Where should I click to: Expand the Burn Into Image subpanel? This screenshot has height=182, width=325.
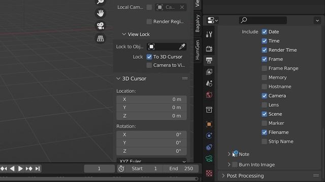(229, 165)
